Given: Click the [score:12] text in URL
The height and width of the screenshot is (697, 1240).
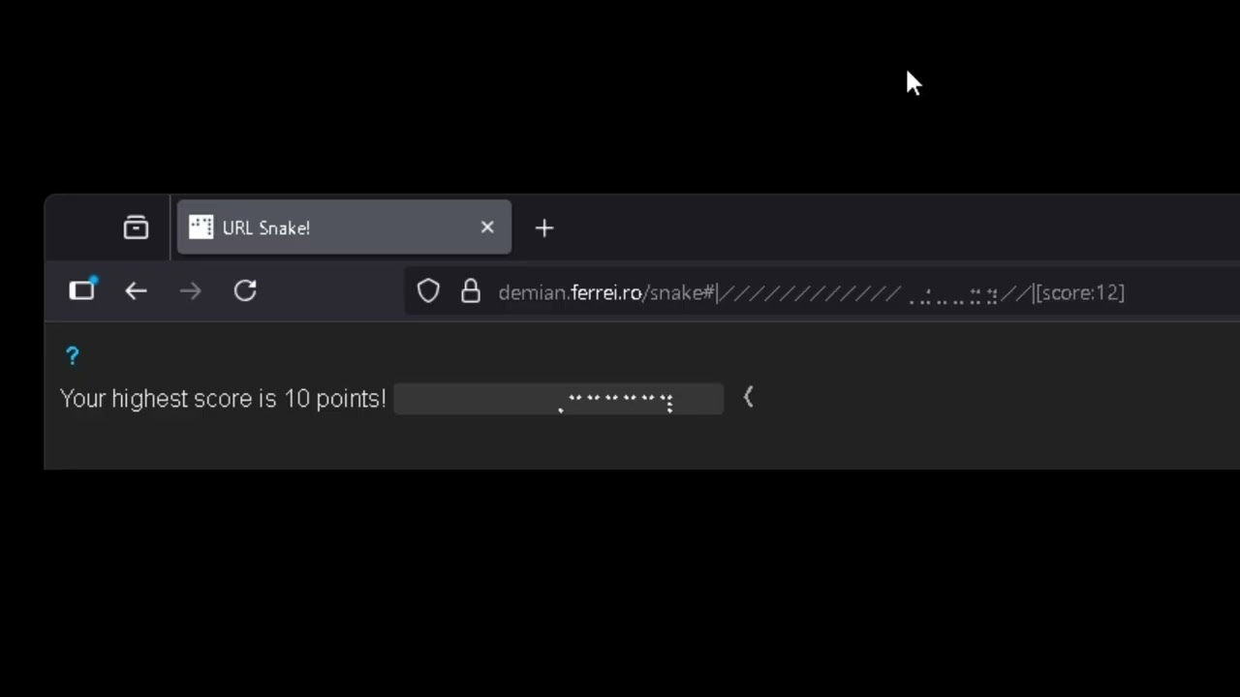Looking at the screenshot, I should 1079,292.
